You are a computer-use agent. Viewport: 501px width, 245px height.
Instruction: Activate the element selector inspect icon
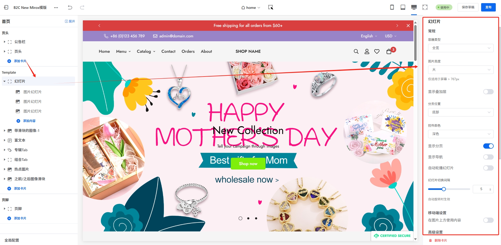271,7
